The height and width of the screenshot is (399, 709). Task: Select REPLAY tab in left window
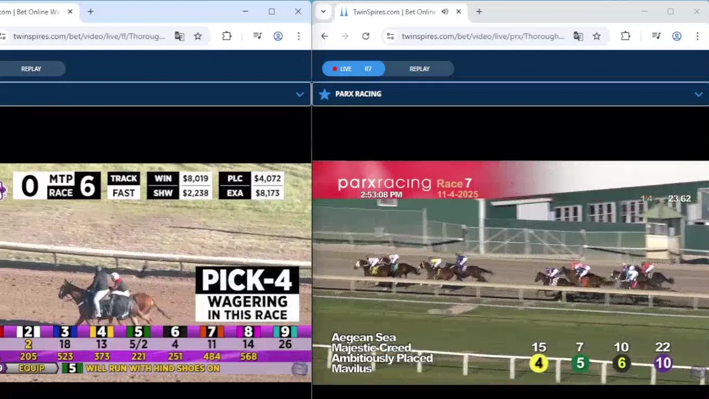(31, 69)
